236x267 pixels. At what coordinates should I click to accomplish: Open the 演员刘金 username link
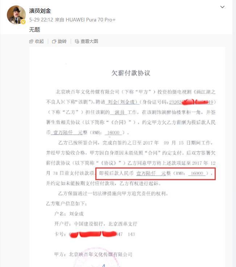pyautogui.click(x=40, y=11)
